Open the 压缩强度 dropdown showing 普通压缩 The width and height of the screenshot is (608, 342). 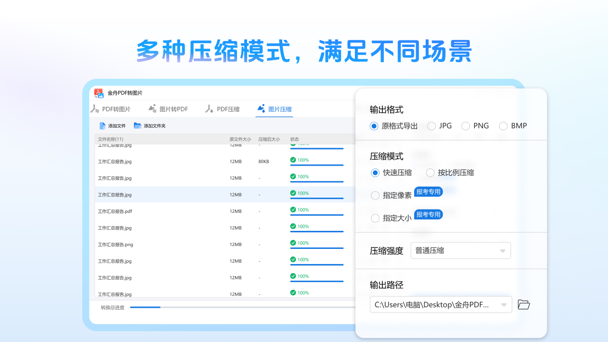tap(460, 250)
